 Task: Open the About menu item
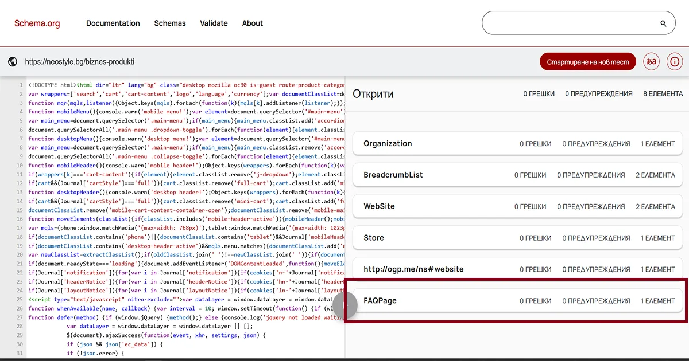[x=253, y=23]
